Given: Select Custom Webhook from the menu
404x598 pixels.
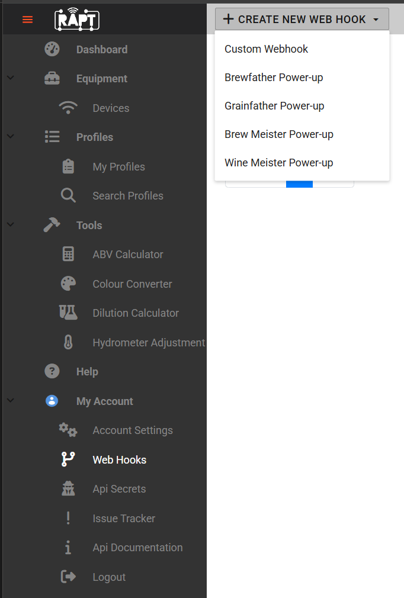Looking at the screenshot, I should click(267, 49).
